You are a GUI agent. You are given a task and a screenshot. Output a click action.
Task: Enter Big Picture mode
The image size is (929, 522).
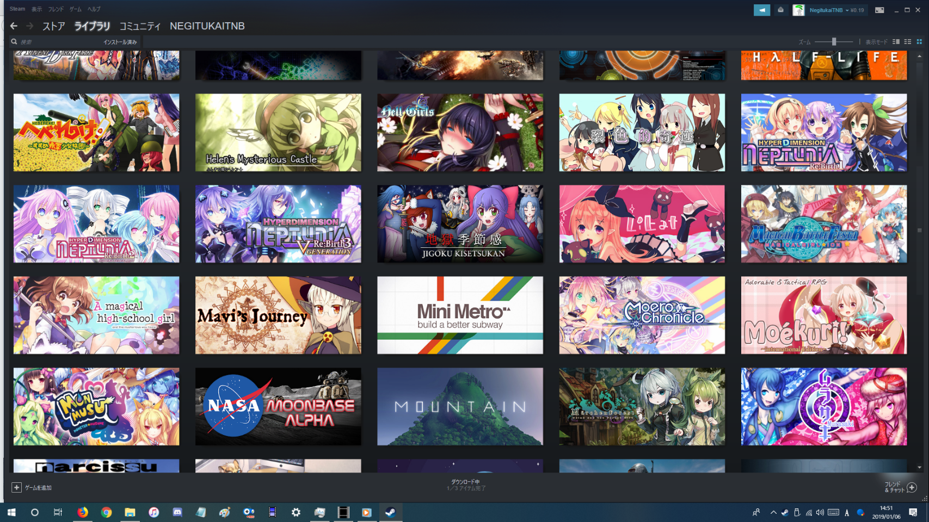(x=879, y=10)
